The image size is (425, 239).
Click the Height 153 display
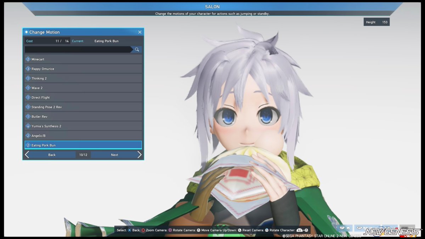376,22
